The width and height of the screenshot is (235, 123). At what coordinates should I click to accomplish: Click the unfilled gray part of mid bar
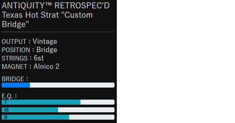coord(86,110)
